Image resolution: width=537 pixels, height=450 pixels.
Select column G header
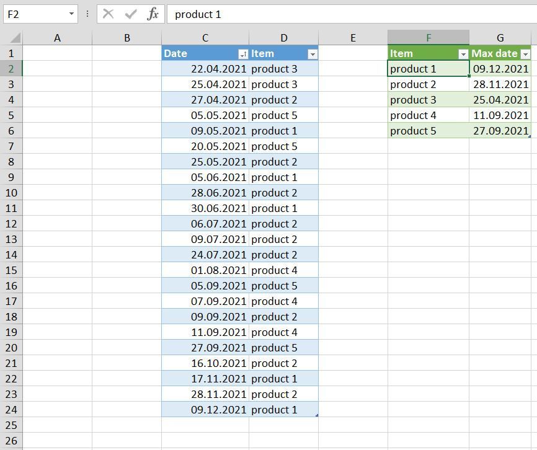pos(500,38)
